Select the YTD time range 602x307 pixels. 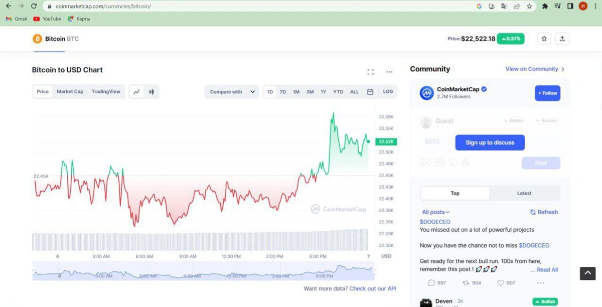[x=338, y=92]
